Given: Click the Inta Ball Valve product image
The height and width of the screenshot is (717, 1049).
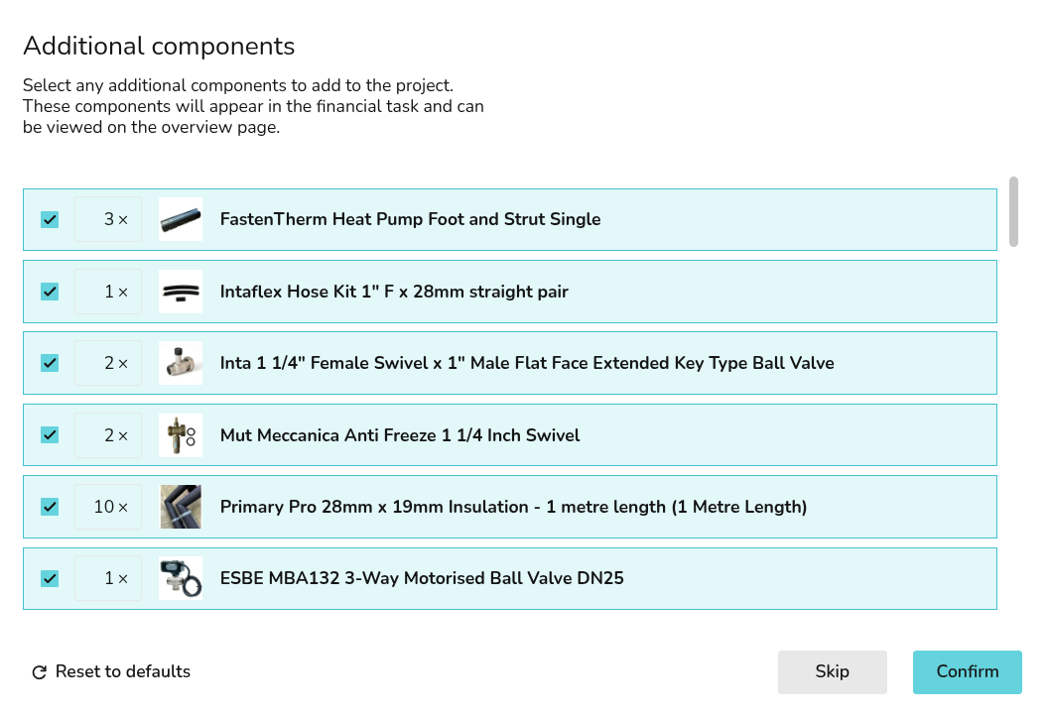Looking at the screenshot, I should click(181, 363).
